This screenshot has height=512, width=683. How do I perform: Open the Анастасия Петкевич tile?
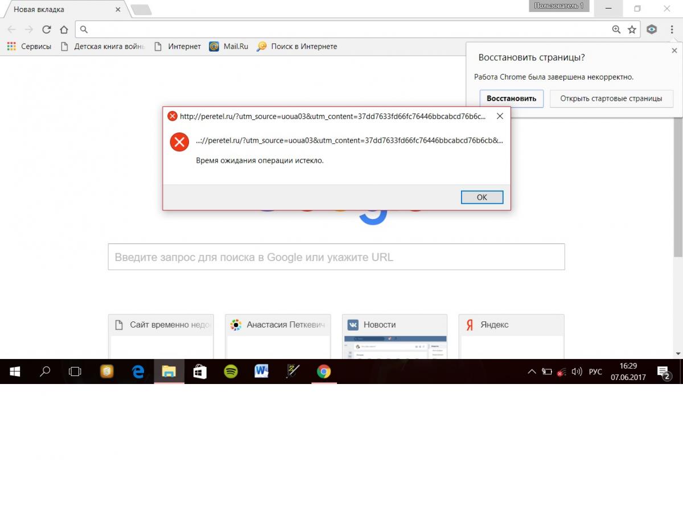click(x=278, y=336)
